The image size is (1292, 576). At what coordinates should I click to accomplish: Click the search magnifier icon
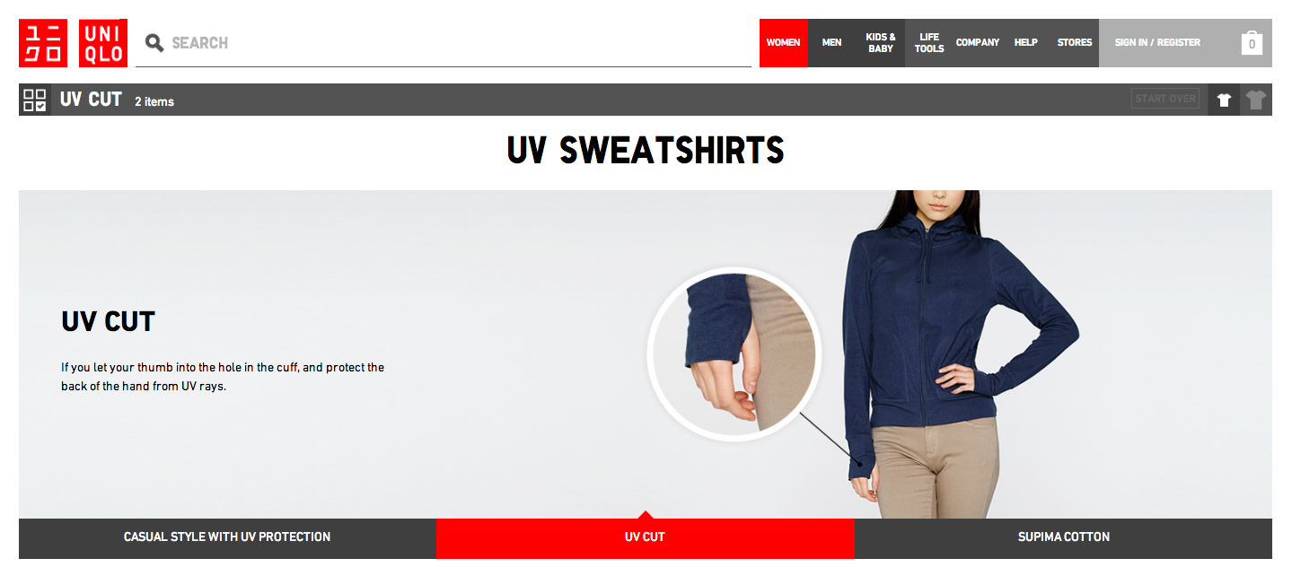pos(154,42)
